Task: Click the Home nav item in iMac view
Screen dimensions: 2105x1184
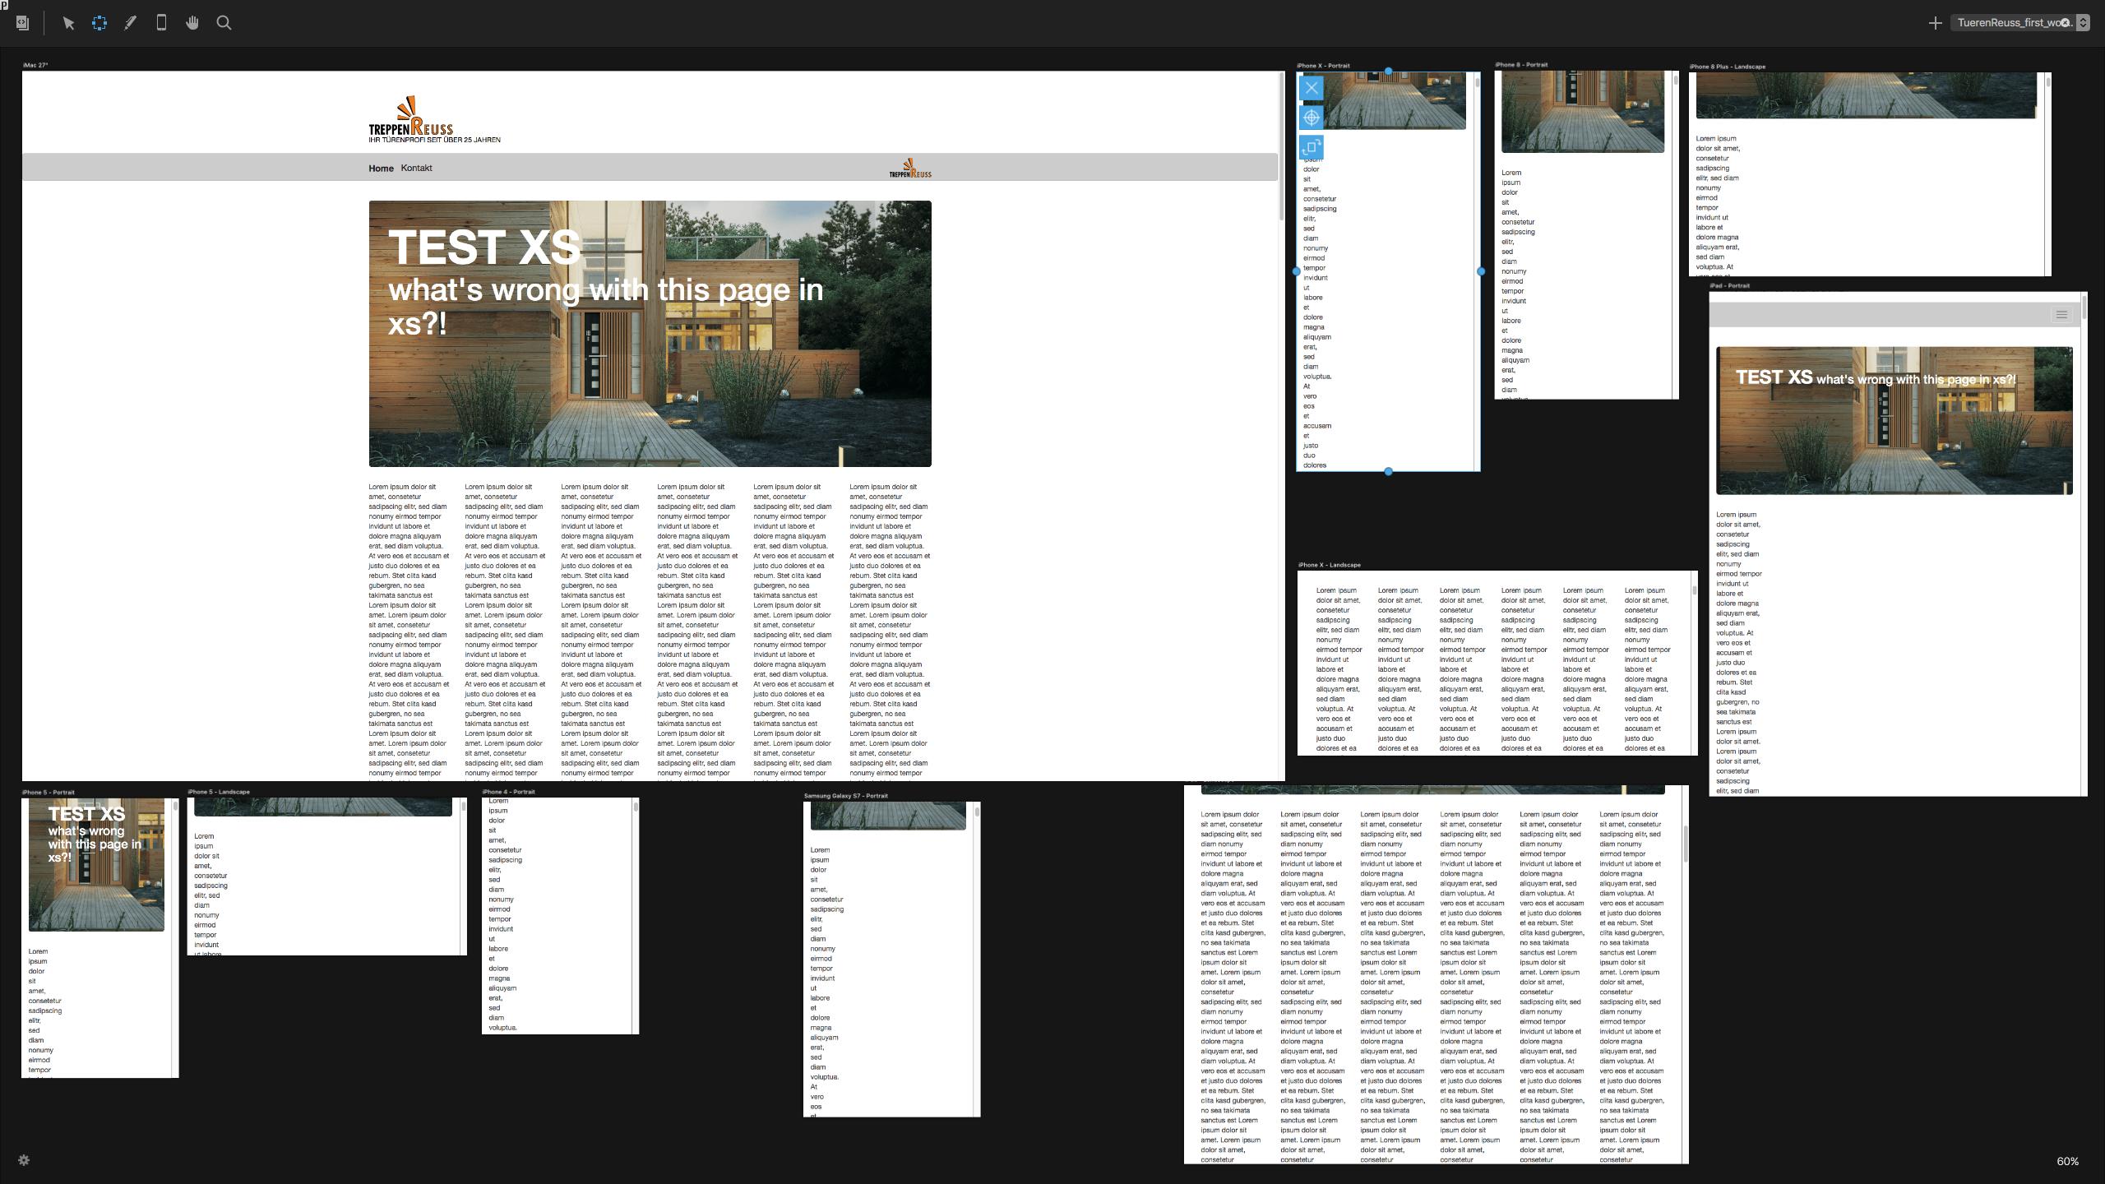Action: click(x=381, y=169)
